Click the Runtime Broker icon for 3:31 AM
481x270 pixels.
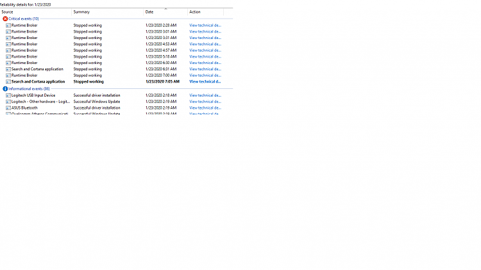8,38
